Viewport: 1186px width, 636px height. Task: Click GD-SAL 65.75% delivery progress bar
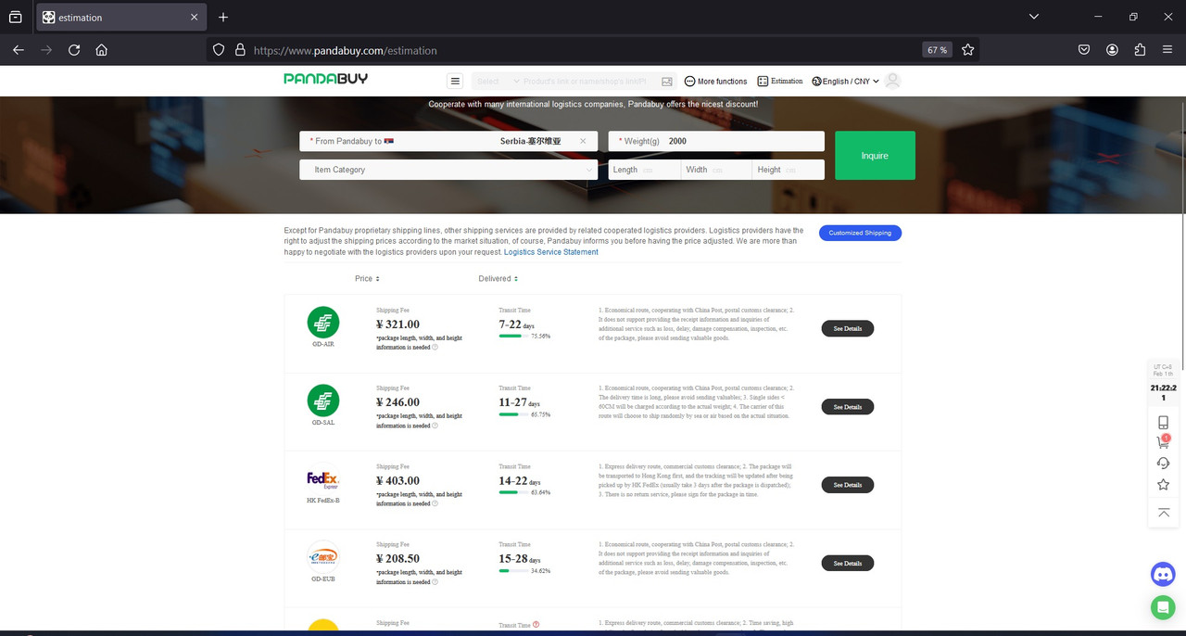[513, 414]
